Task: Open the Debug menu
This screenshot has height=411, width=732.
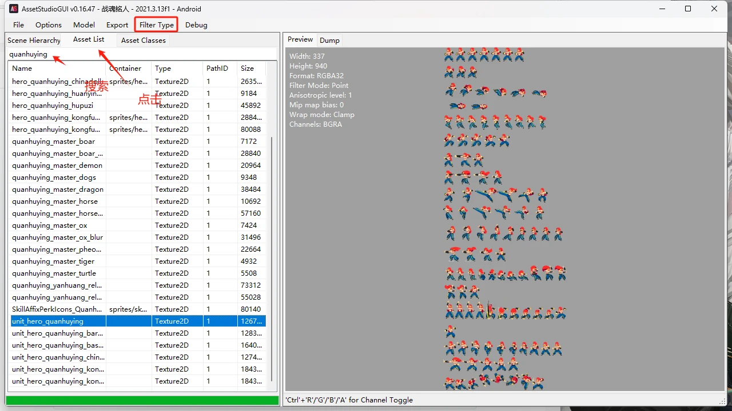Action: point(196,25)
